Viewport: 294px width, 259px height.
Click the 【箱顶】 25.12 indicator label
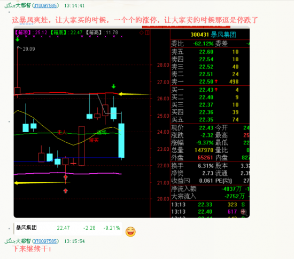coord(31,33)
